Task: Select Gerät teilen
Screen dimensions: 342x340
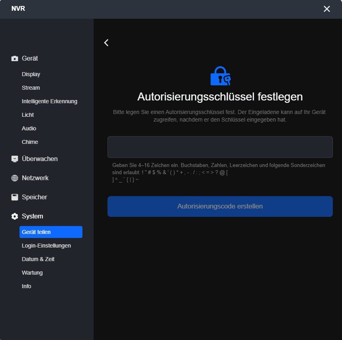Action: [51, 232]
